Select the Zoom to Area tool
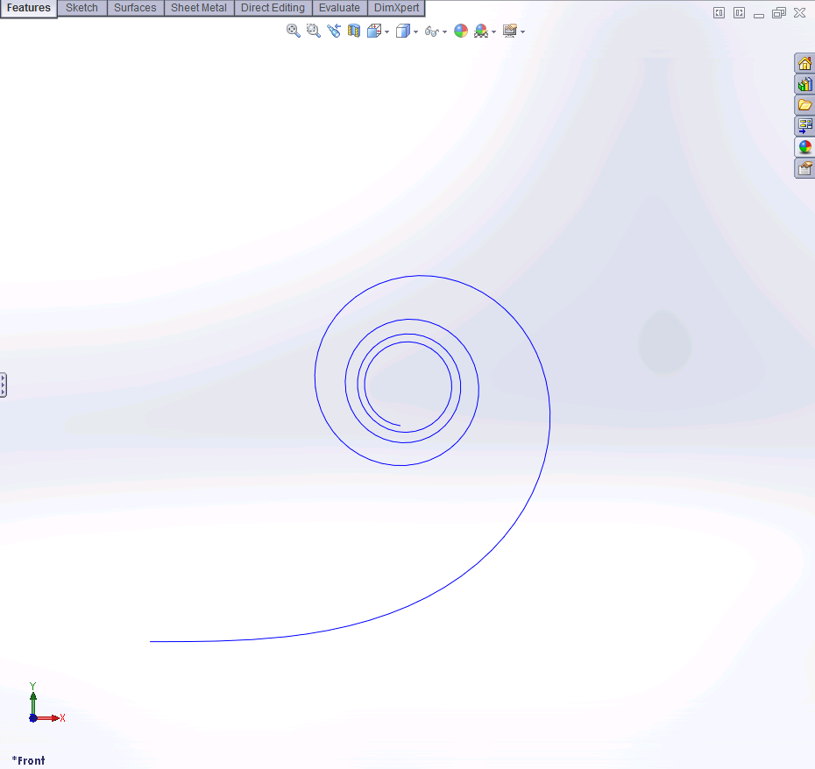Screen dimensions: 815x769 pyautogui.click(x=314, y=32)
